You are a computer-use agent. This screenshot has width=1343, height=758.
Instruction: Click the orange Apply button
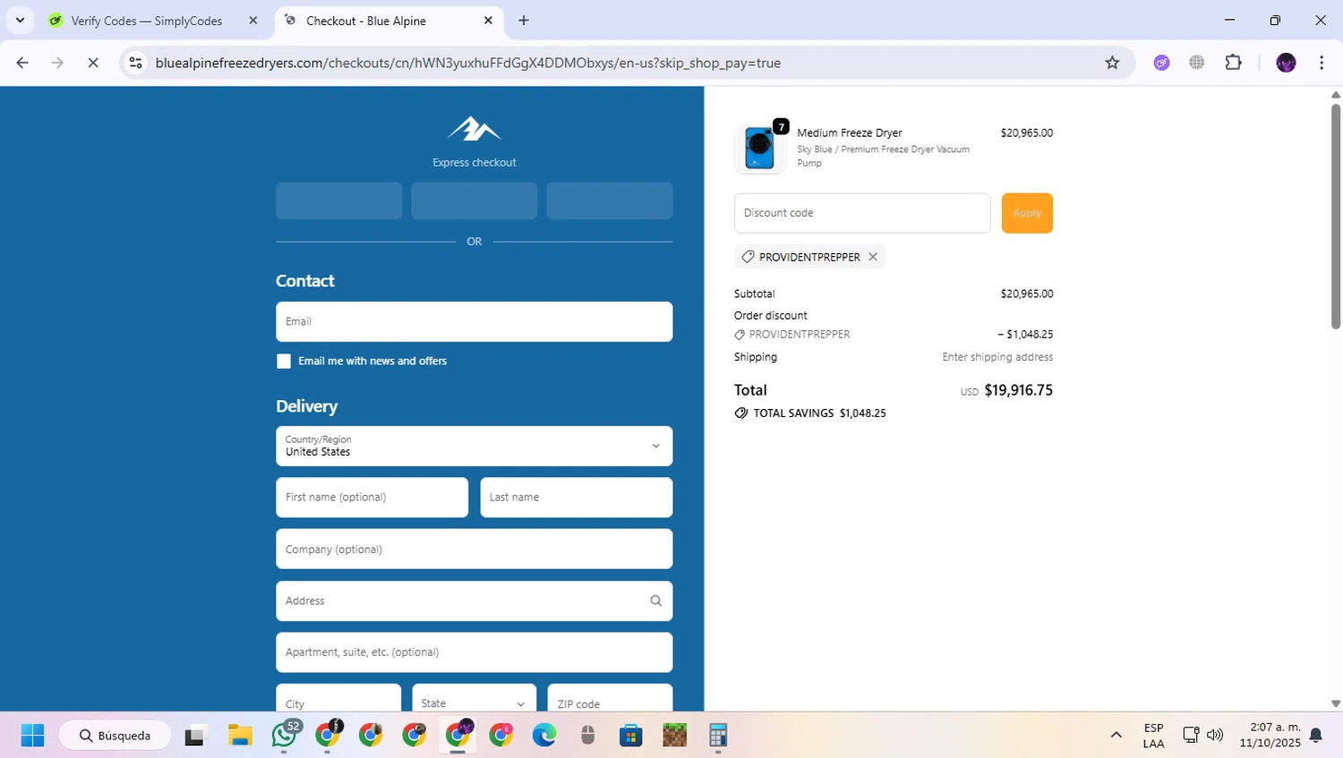[1027, 213]
